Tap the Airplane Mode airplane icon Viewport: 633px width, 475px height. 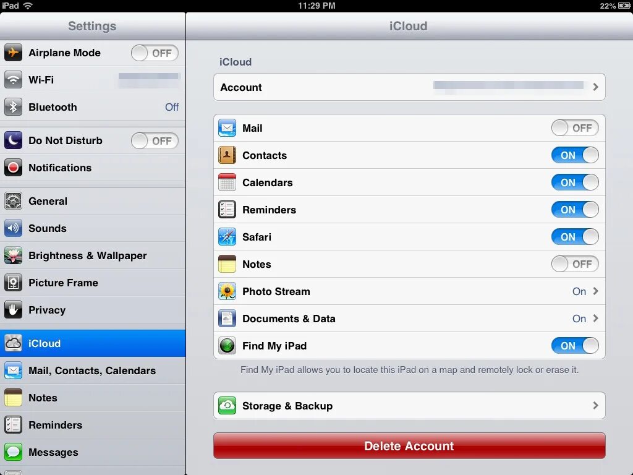point(14,53)
